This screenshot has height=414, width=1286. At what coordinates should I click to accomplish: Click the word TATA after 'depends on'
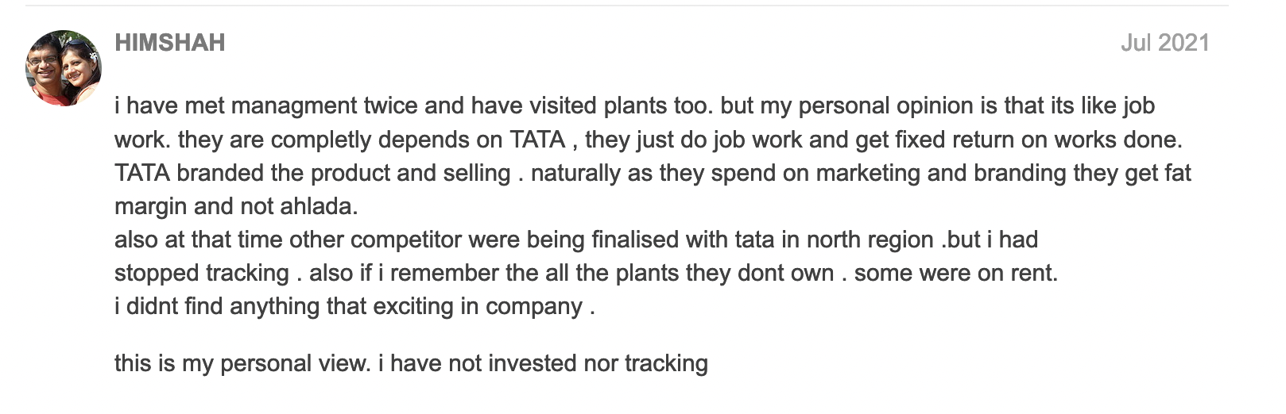pos(537,140)
